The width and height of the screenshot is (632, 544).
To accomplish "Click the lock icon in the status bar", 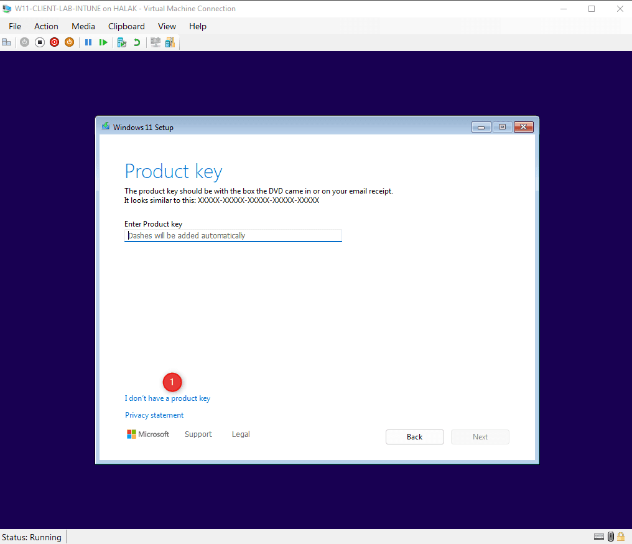I will click(x=621, y=536).
